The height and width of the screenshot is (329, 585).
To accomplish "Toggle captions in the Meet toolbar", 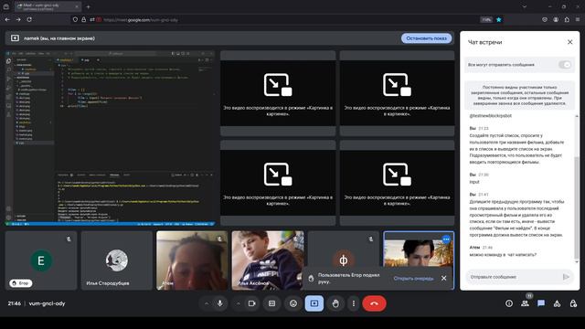I will (272, 303).
